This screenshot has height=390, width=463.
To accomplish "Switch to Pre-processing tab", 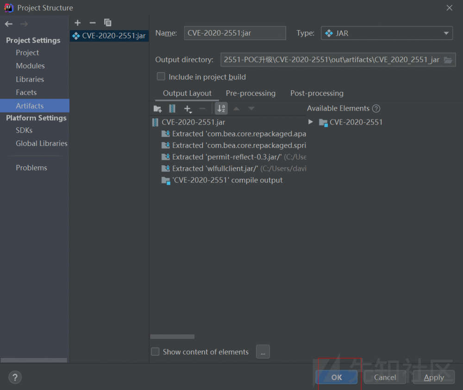I will [x=250, y=94].
